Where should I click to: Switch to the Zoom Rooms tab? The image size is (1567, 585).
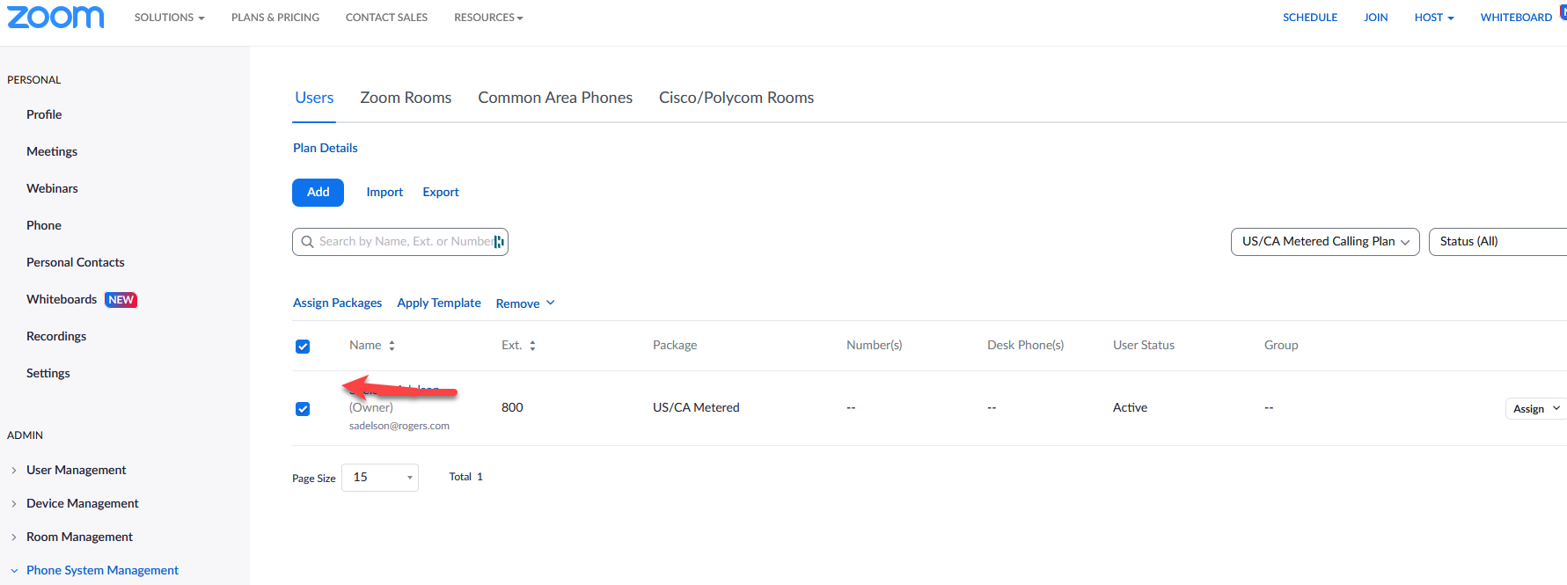click(x=406, y=98)
